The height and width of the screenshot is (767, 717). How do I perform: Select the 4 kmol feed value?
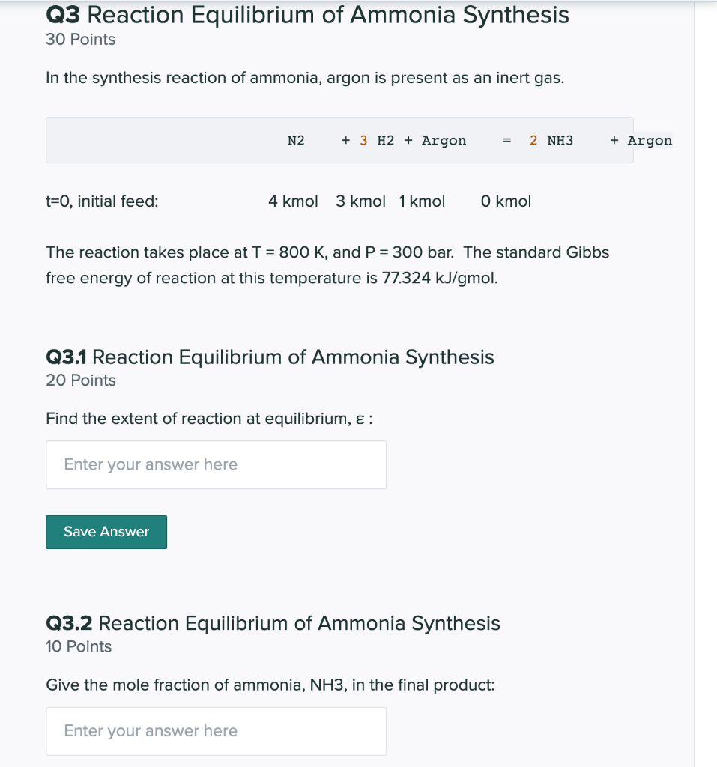pyautogui.click(x=292, y=201)
